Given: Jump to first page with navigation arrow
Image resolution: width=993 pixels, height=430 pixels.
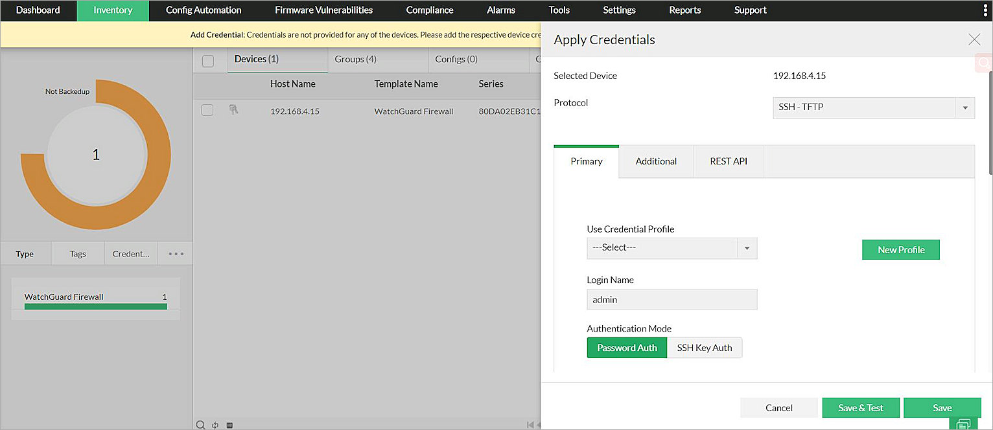Looking at the screenshot, I should 529,424.
